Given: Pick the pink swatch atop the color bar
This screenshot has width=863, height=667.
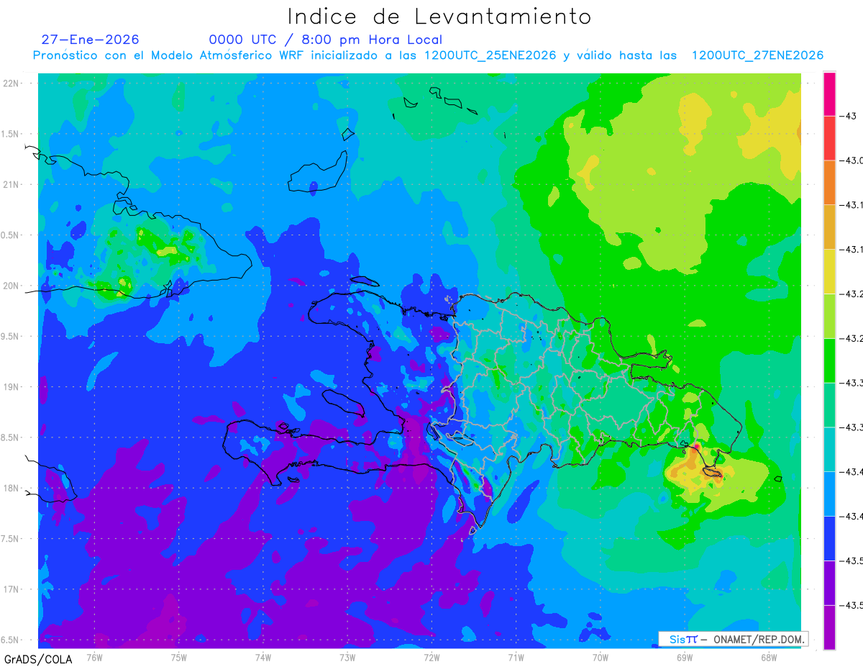Looking at the screenshot, I should (x=829, y=94).
